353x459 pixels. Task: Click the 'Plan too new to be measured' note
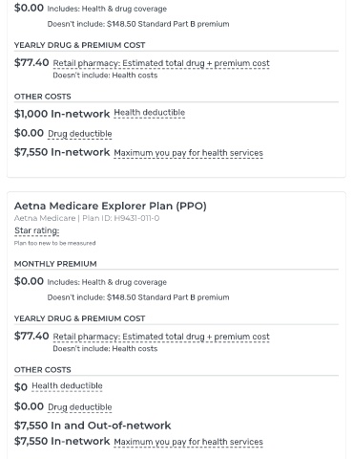[54, 243]
